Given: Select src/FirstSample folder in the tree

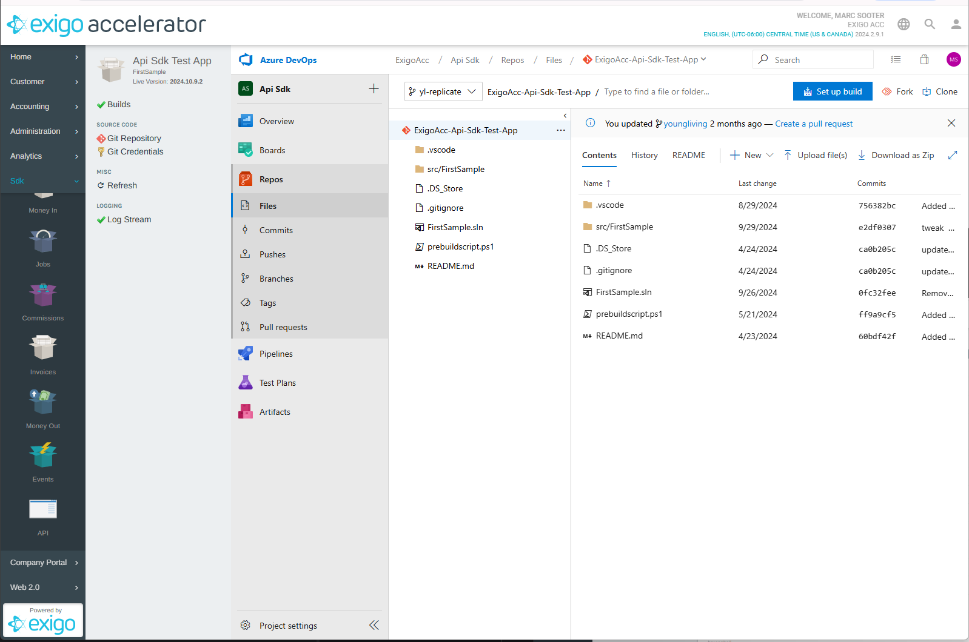Looking at the screenshot, I should [x=455, y=169].
